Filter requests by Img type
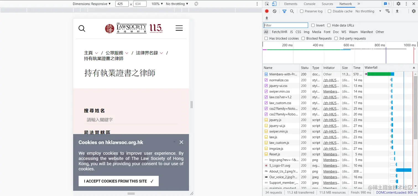The height and width of the screenshot is (196, 418). (307, 32)
